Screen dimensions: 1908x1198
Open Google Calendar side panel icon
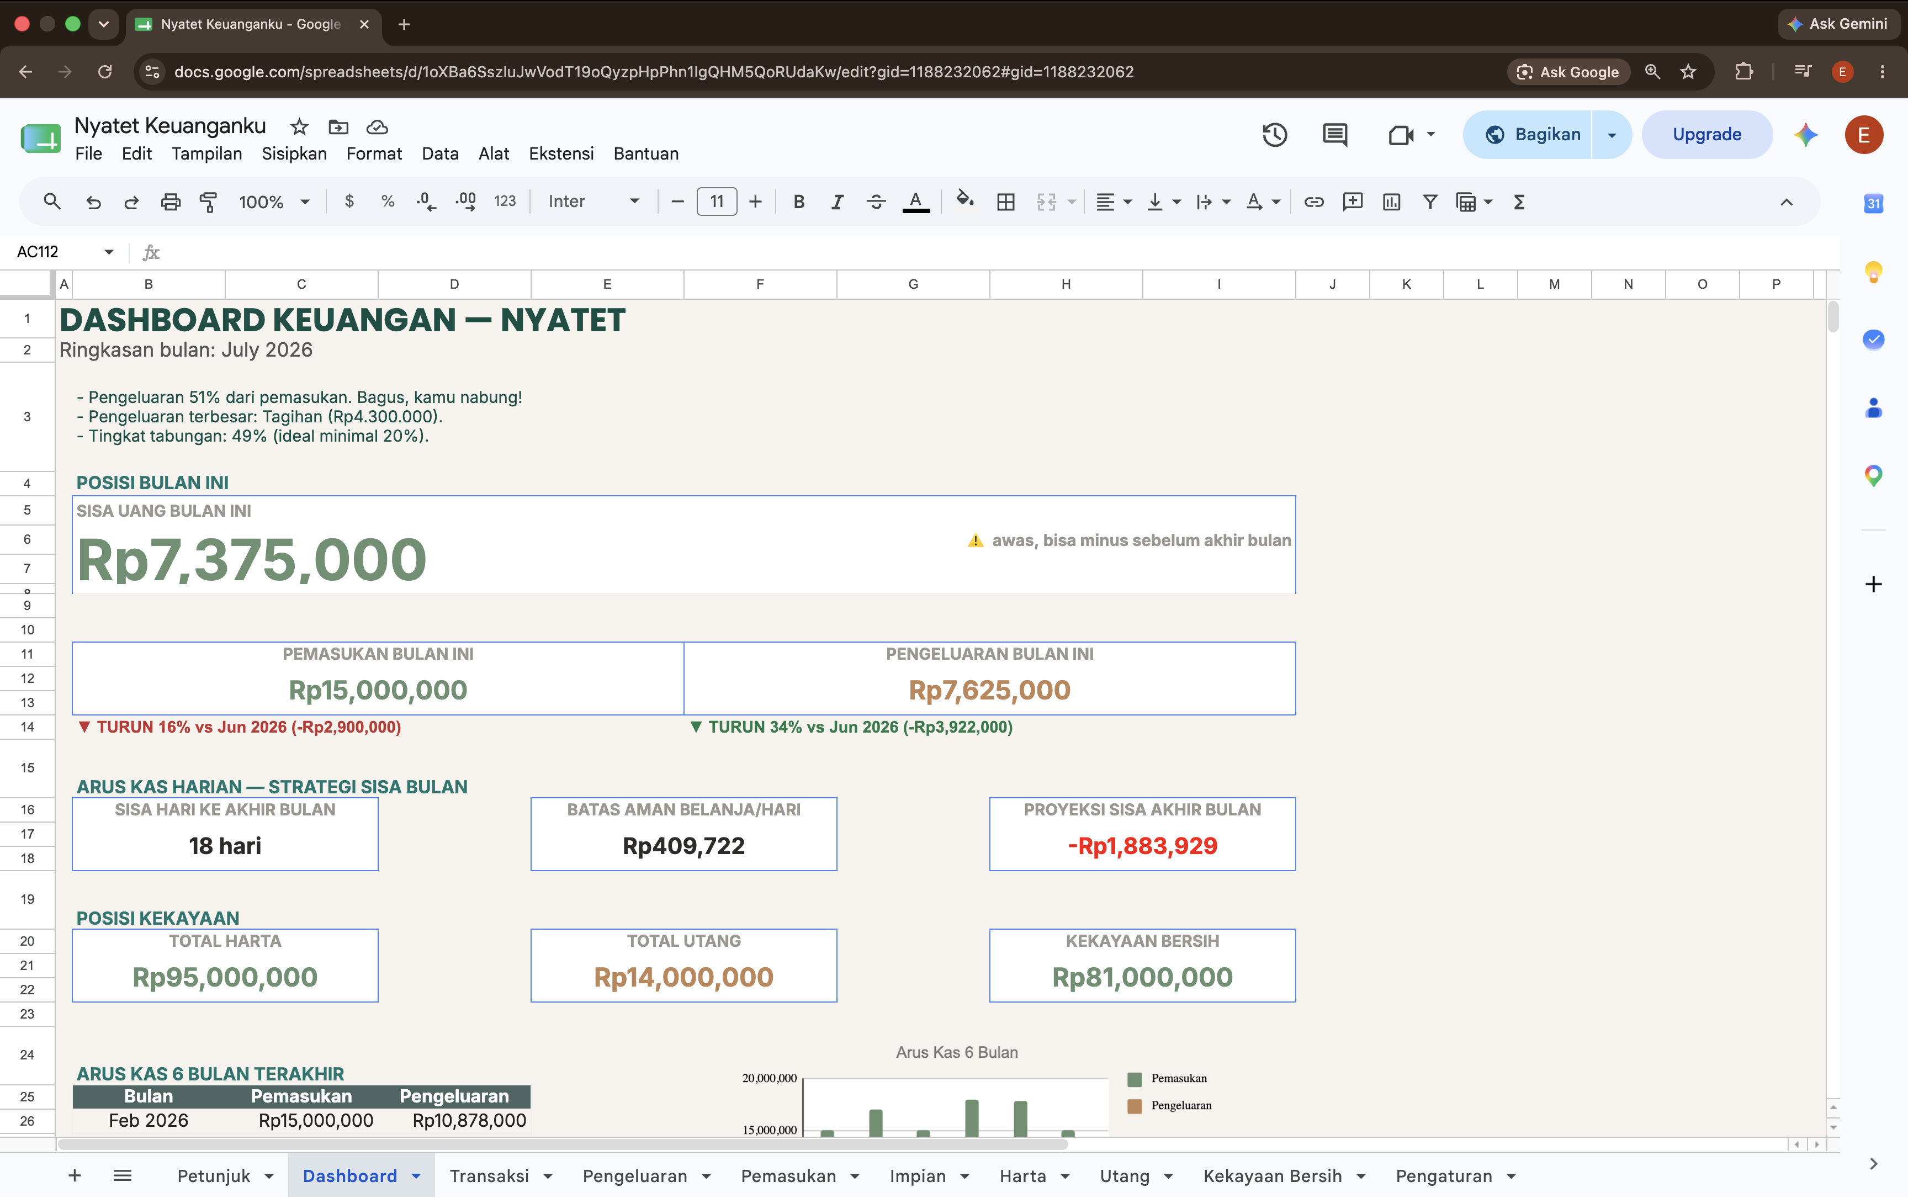(x=1873, y=203)
